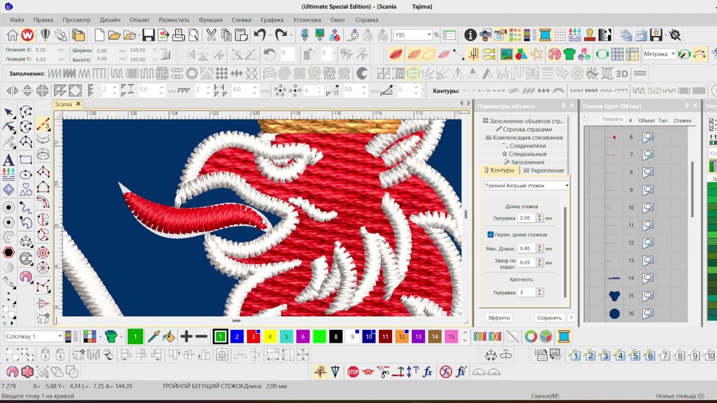This screenshot has height=403, width=717.
Task: Select the Специальные tab in properties
Action: click(x=524, y=154)
